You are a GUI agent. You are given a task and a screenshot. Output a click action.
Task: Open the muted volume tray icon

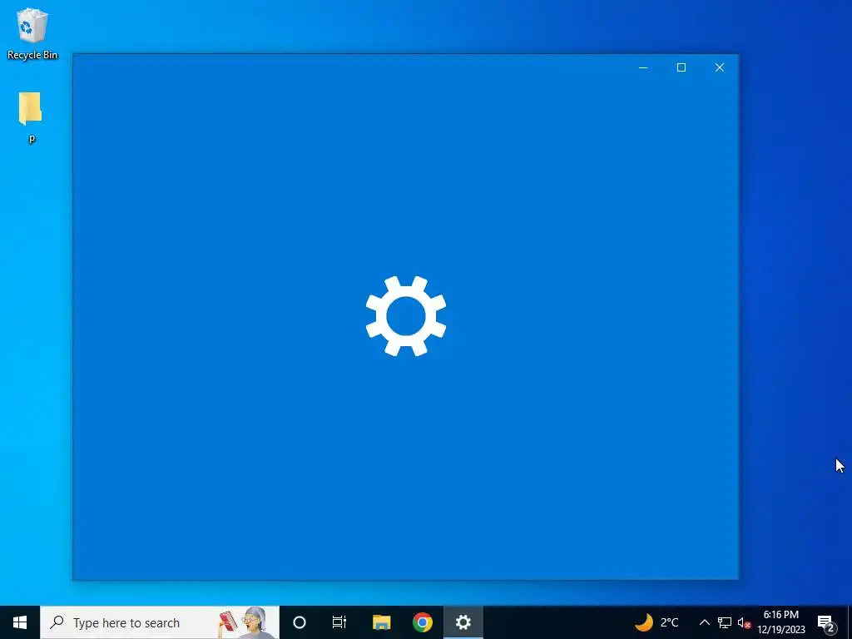(x=744, y=622)
